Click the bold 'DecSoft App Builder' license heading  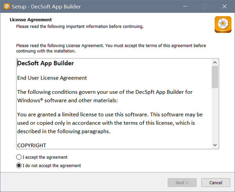45,63
